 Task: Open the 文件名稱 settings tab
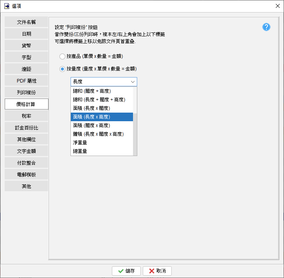point(27,22)
